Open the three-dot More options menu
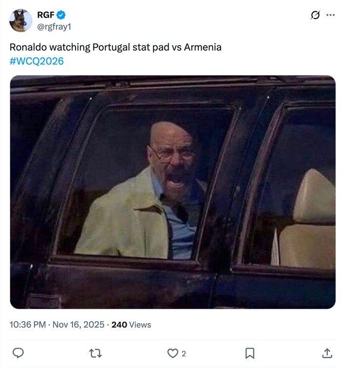The height and width of the screenshot is (368, 341). (x=331, y=15)
